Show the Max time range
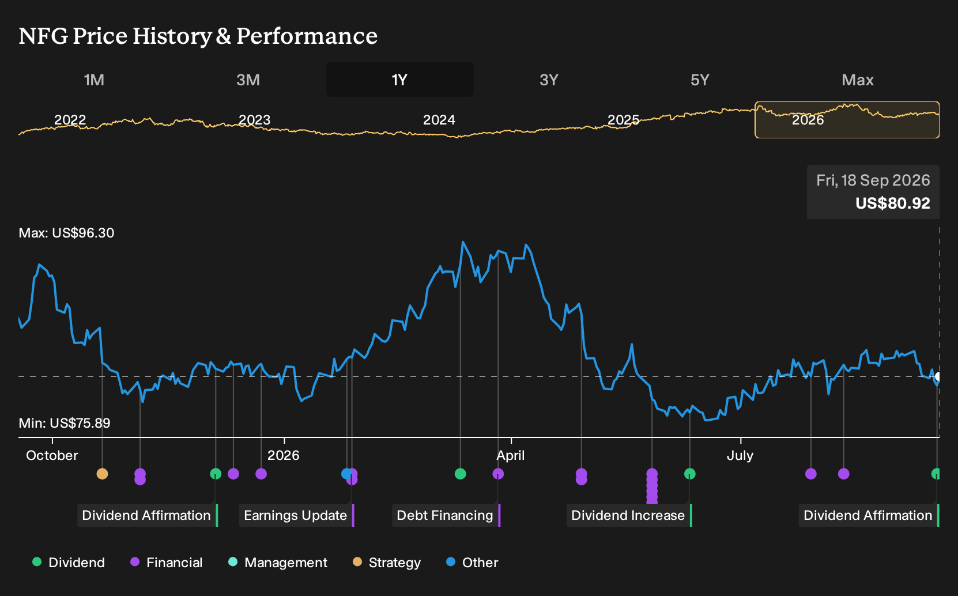The image size is (958, 596). [858, 80]
